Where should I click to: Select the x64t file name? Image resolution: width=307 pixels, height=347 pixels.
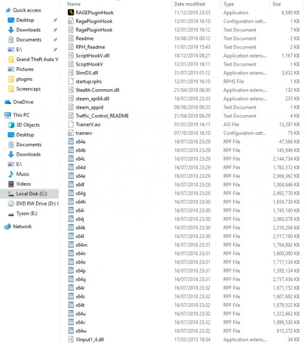[80, 305]
